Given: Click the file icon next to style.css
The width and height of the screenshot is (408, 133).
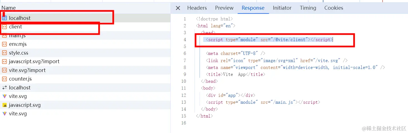Looking at the screenshot, I should pos(4,53).
